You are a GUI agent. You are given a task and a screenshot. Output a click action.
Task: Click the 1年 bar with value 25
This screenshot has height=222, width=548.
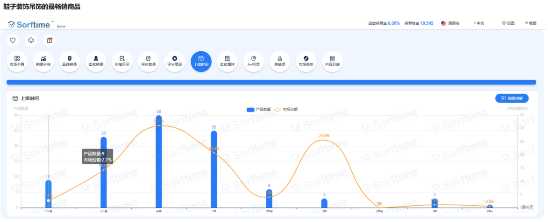point(214,169)
